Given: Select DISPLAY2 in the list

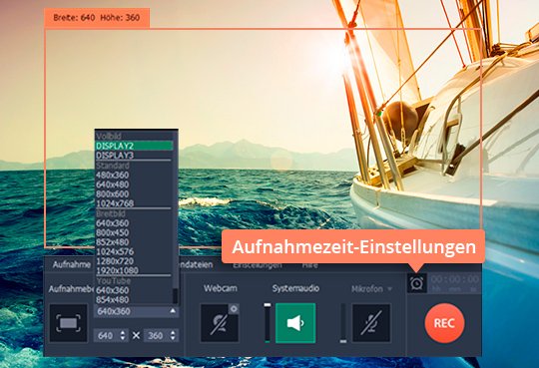Looking at the screenshot, I should click(134, 146).
